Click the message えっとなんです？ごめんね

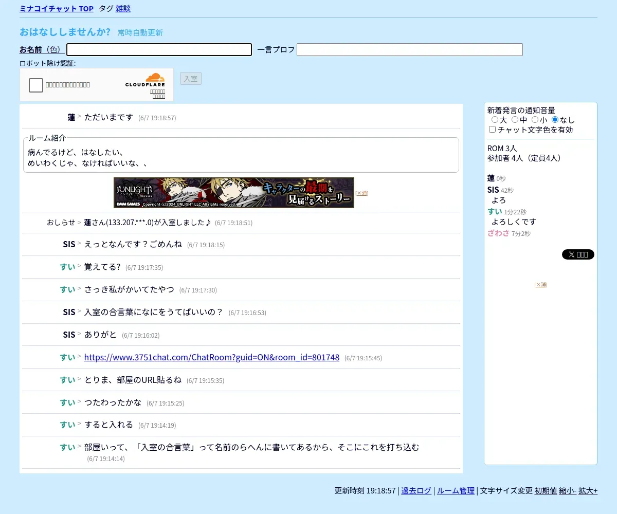coord(133,244)
